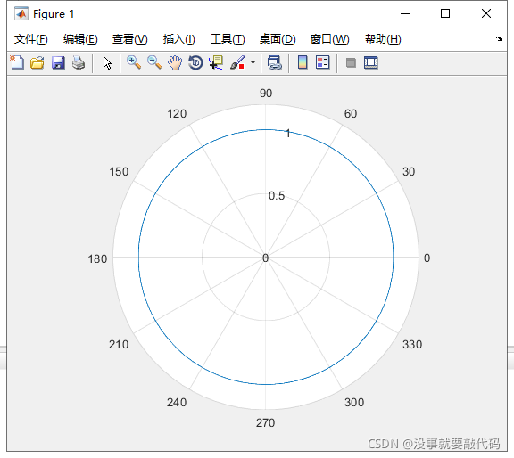Image resolution: width=514 pixels, height=458 pixels.
Task: Click the MATLAB logo in title bar
Action: point(21,13)
